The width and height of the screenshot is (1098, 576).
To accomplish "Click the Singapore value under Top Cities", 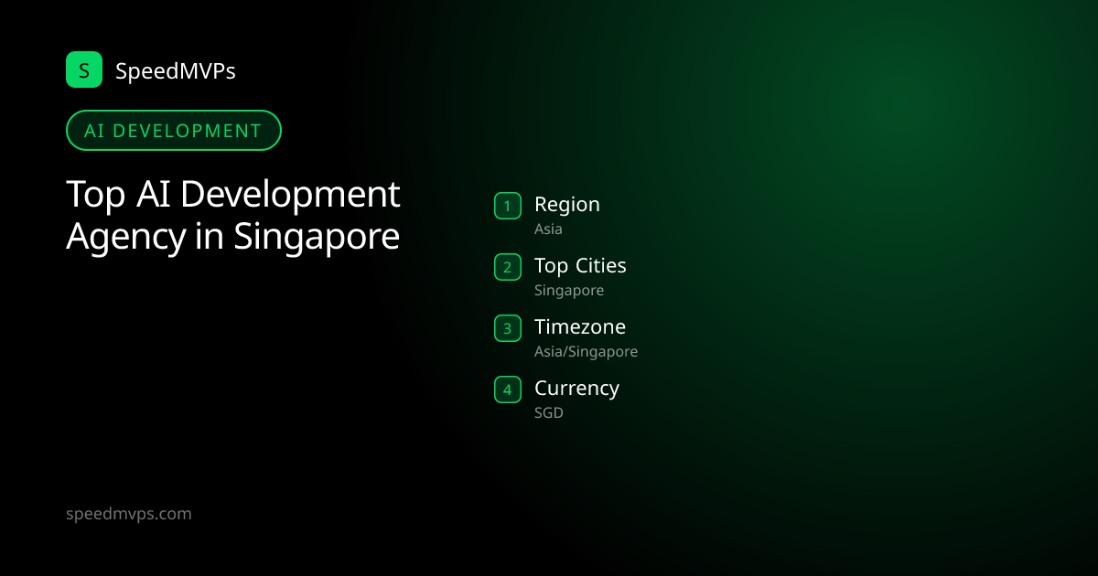I will (x=569, y=291).
